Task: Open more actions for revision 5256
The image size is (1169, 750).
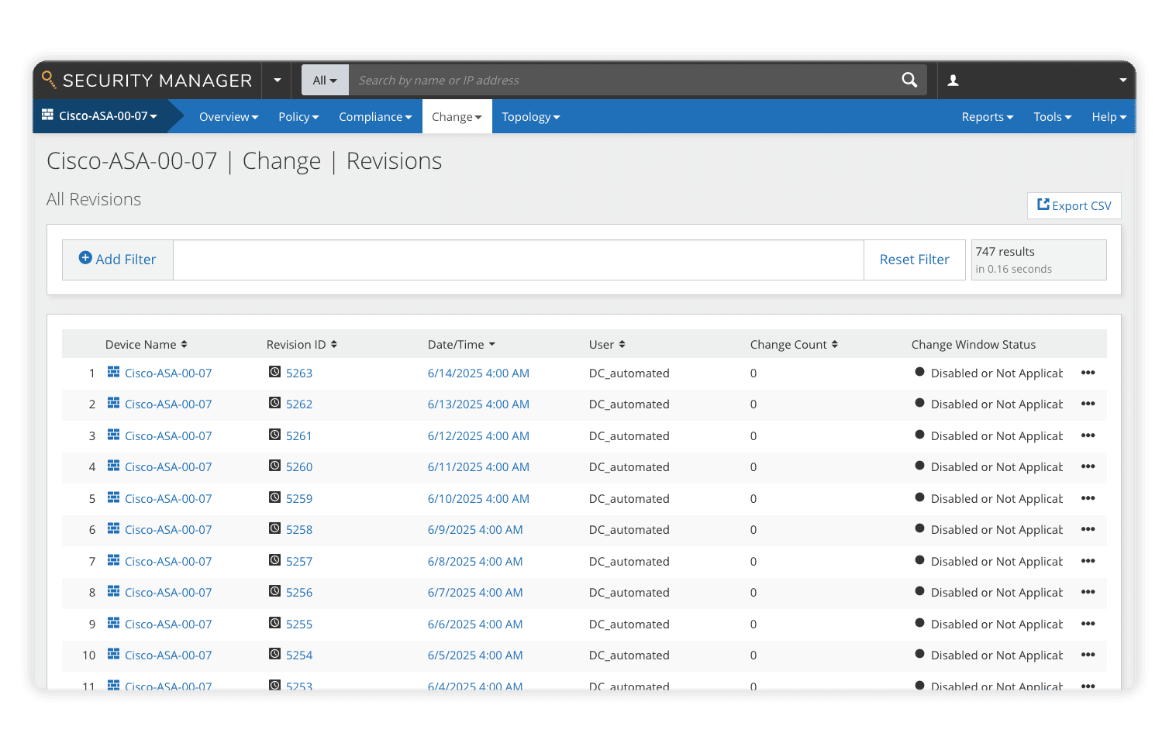Action: (x=1088, y=592)
